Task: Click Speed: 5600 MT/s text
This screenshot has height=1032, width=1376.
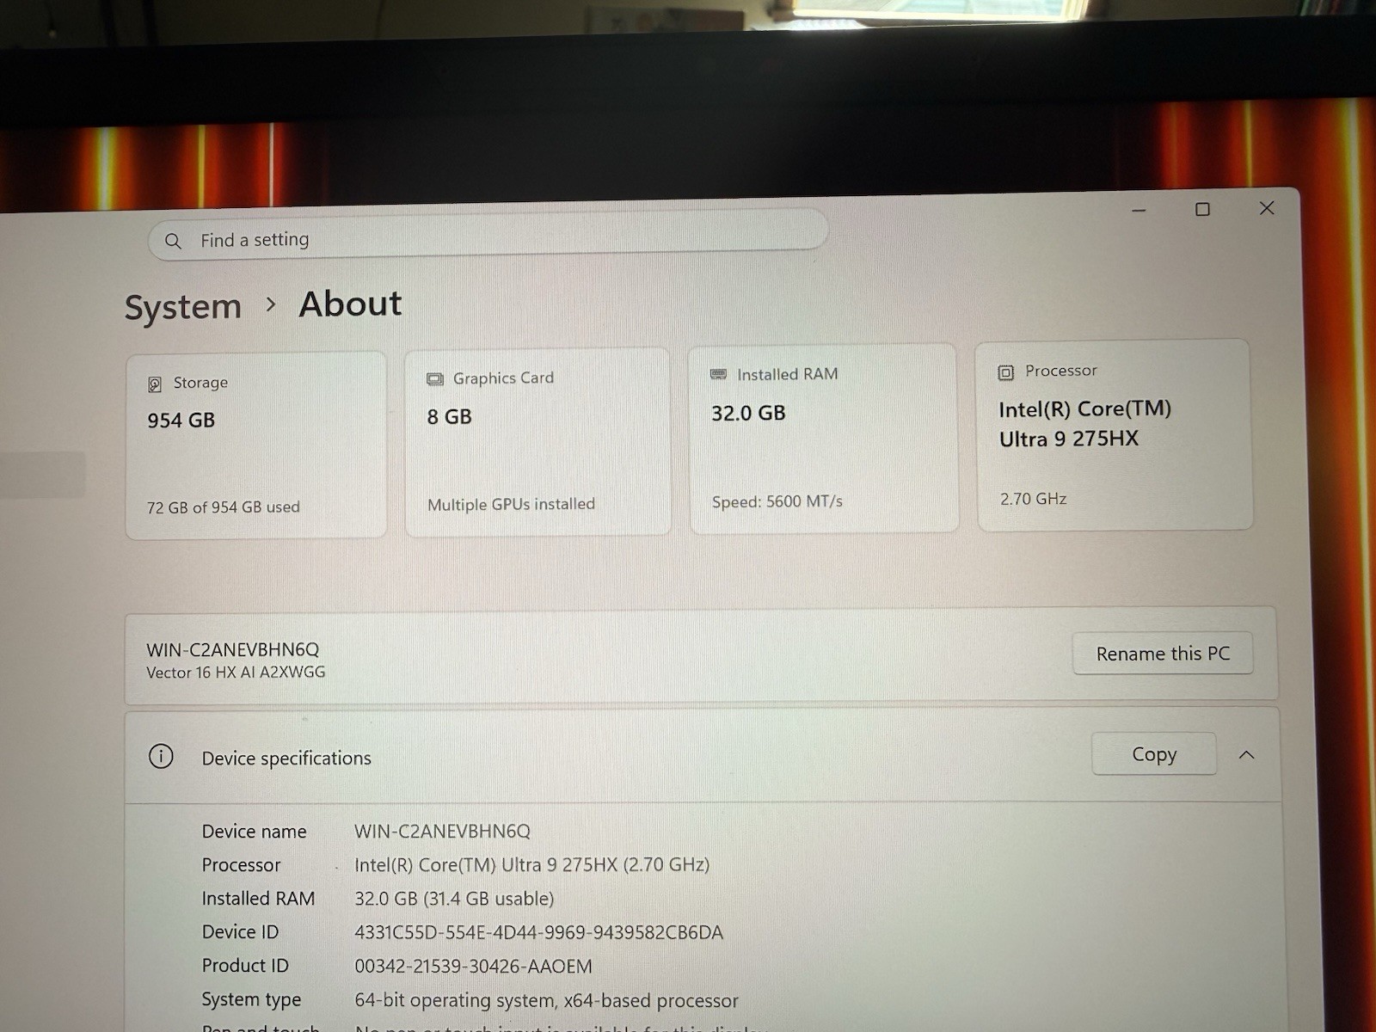Action: (777, 501)
